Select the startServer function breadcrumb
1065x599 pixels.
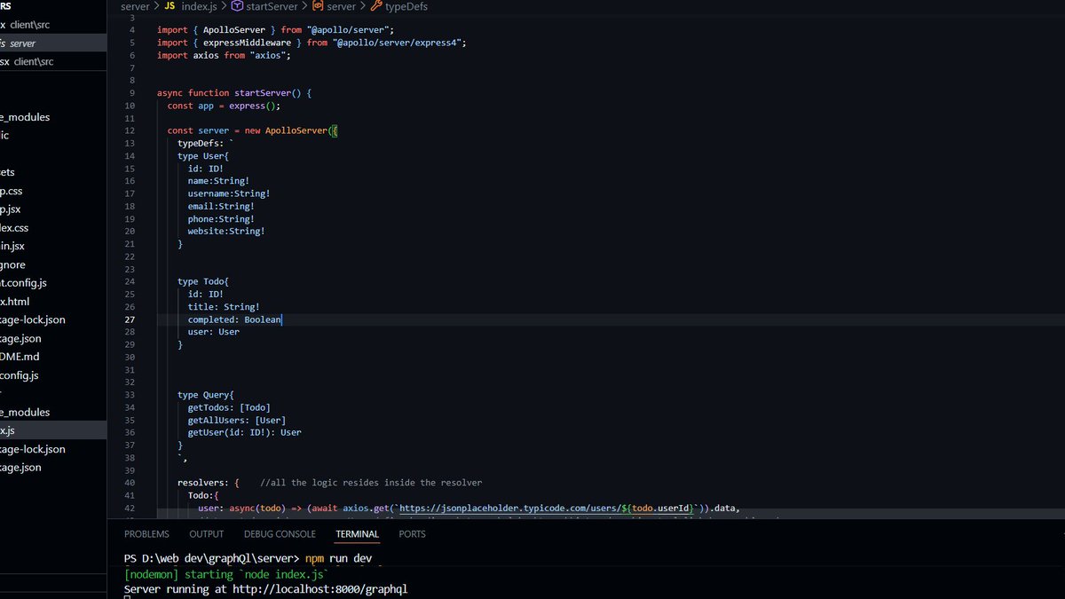264,6
